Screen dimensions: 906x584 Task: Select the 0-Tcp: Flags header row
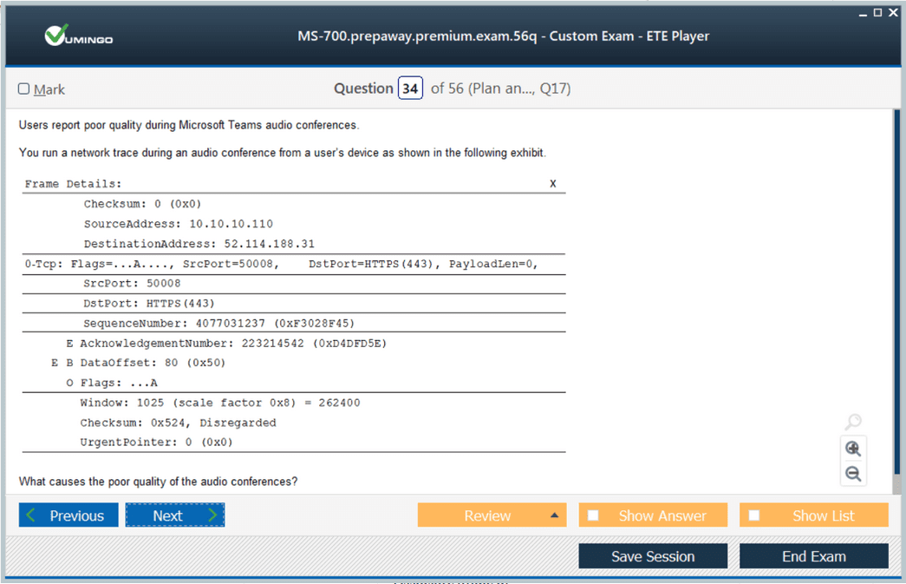pos(294,265)
